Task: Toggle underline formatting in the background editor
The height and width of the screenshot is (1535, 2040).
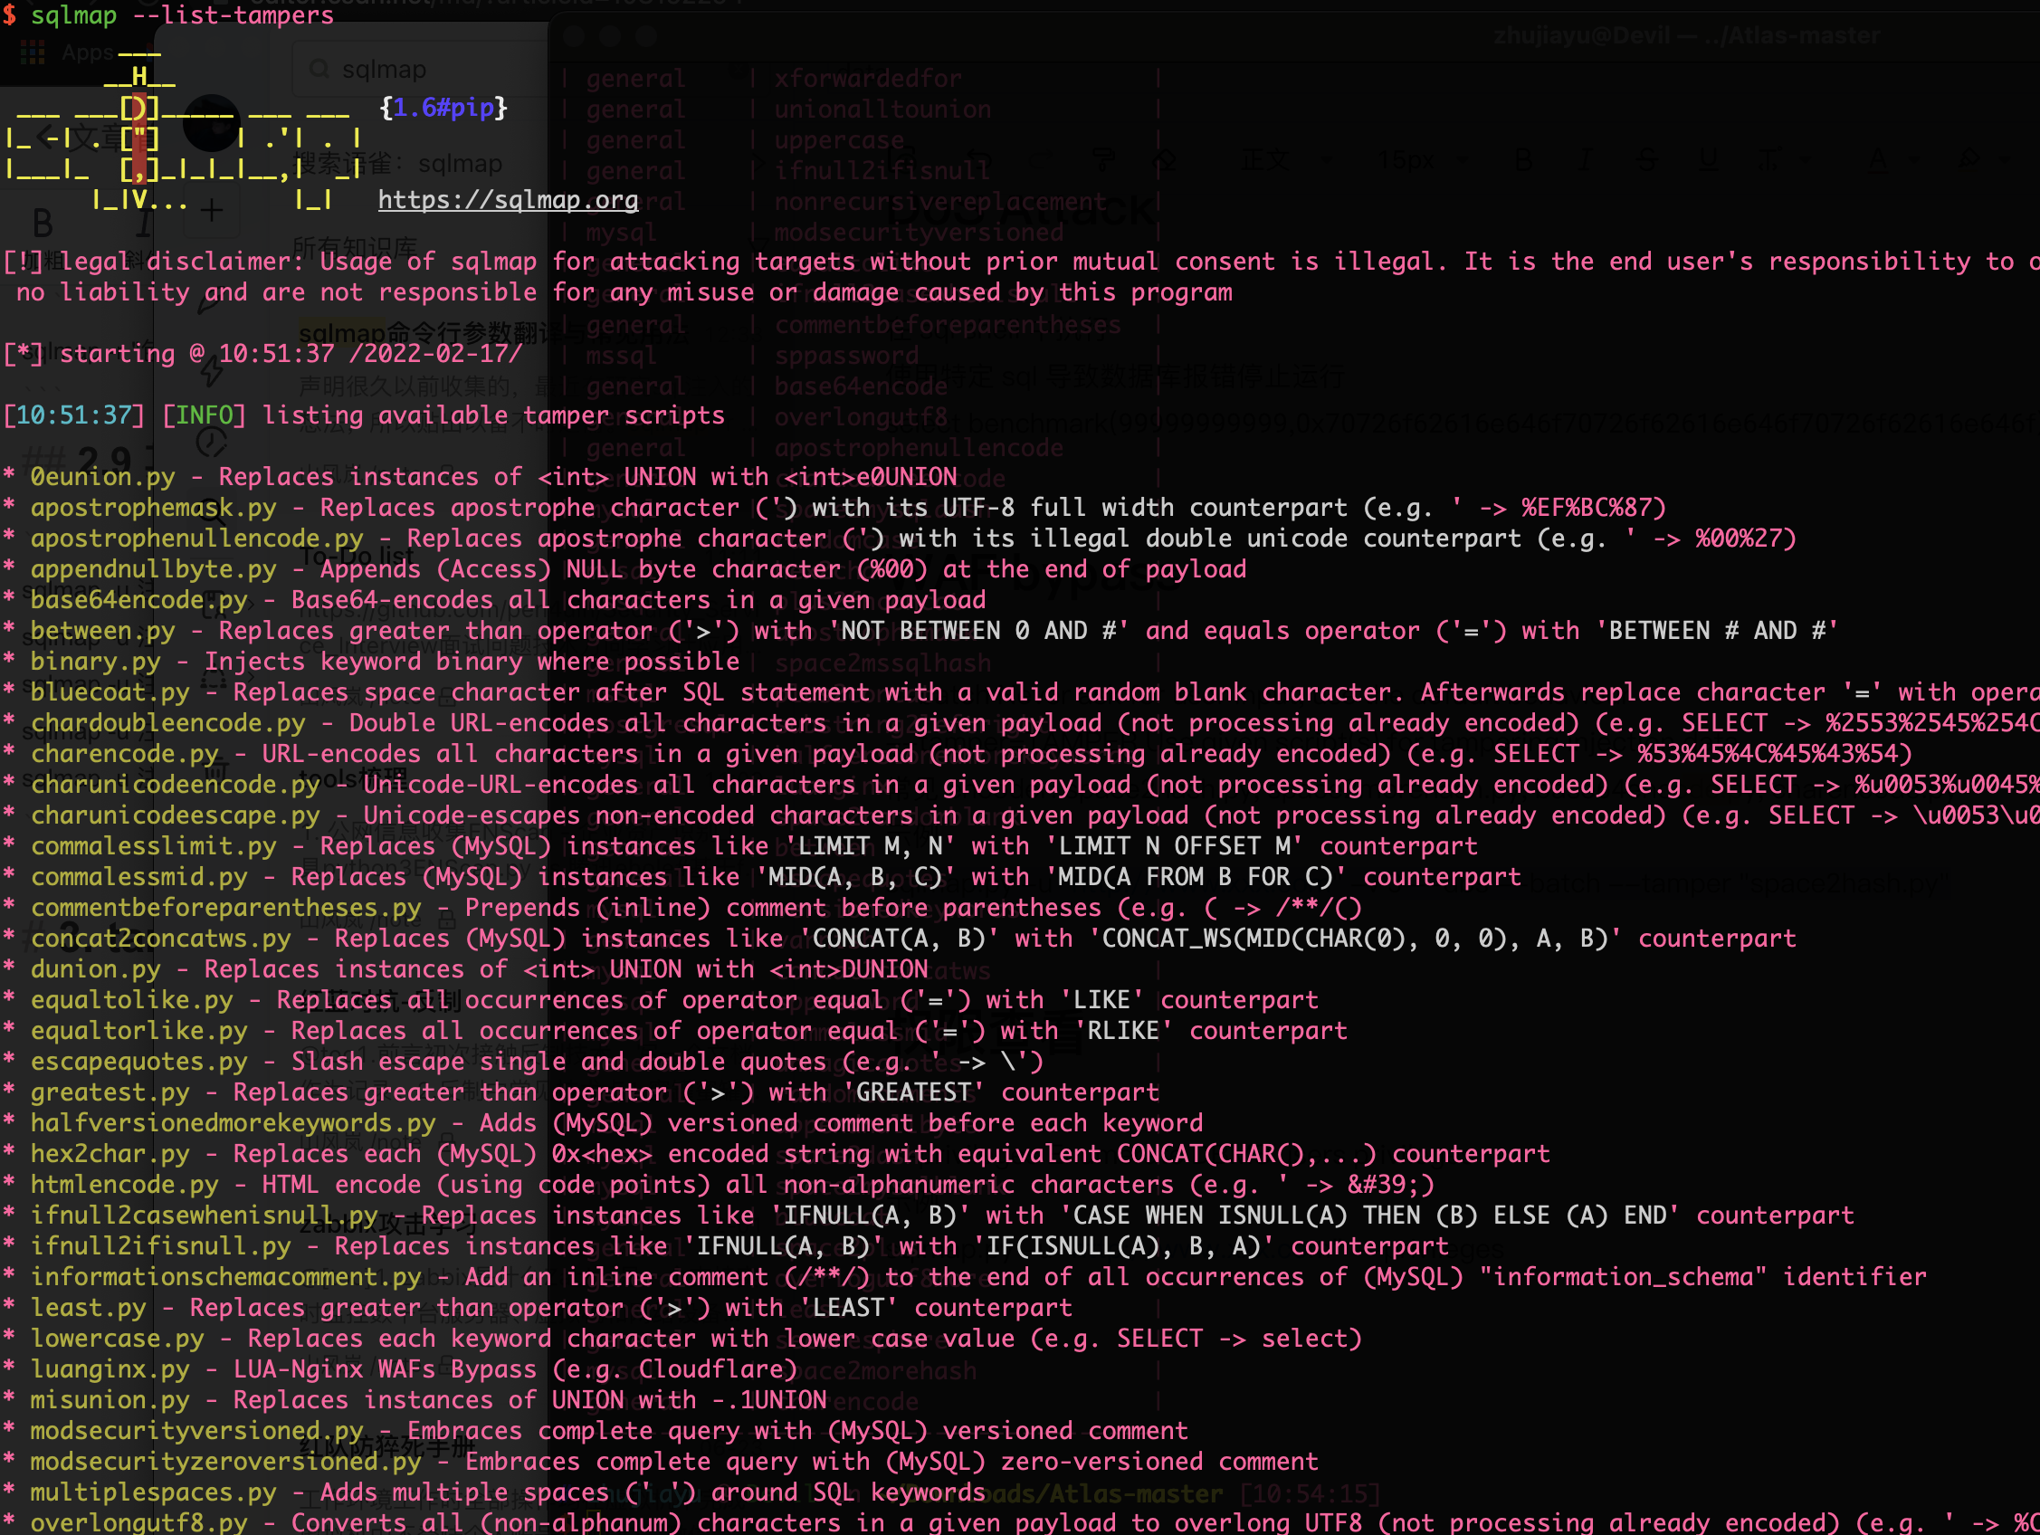Action: pyautogui.click(x=1708, y=160)
